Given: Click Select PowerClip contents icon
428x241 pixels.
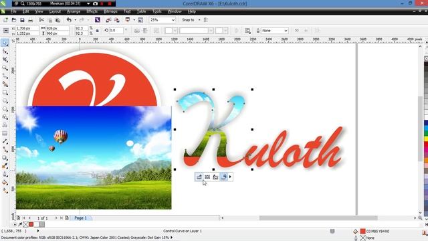Looking at the screenshot, I should click(207, 177).
